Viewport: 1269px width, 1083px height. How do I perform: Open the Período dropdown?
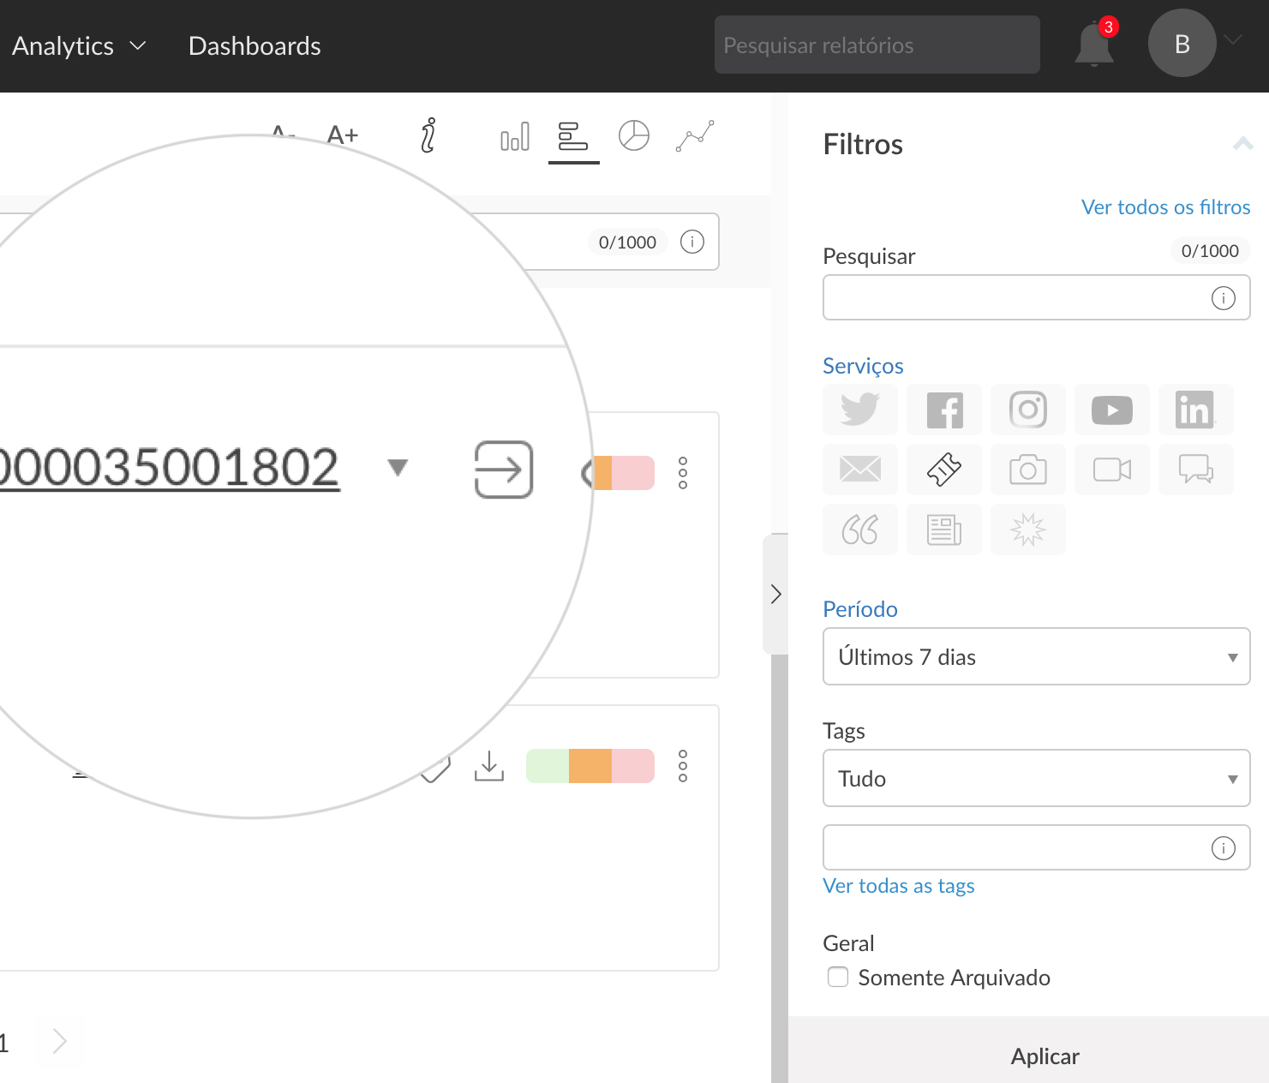click(x=1036, y=656)
